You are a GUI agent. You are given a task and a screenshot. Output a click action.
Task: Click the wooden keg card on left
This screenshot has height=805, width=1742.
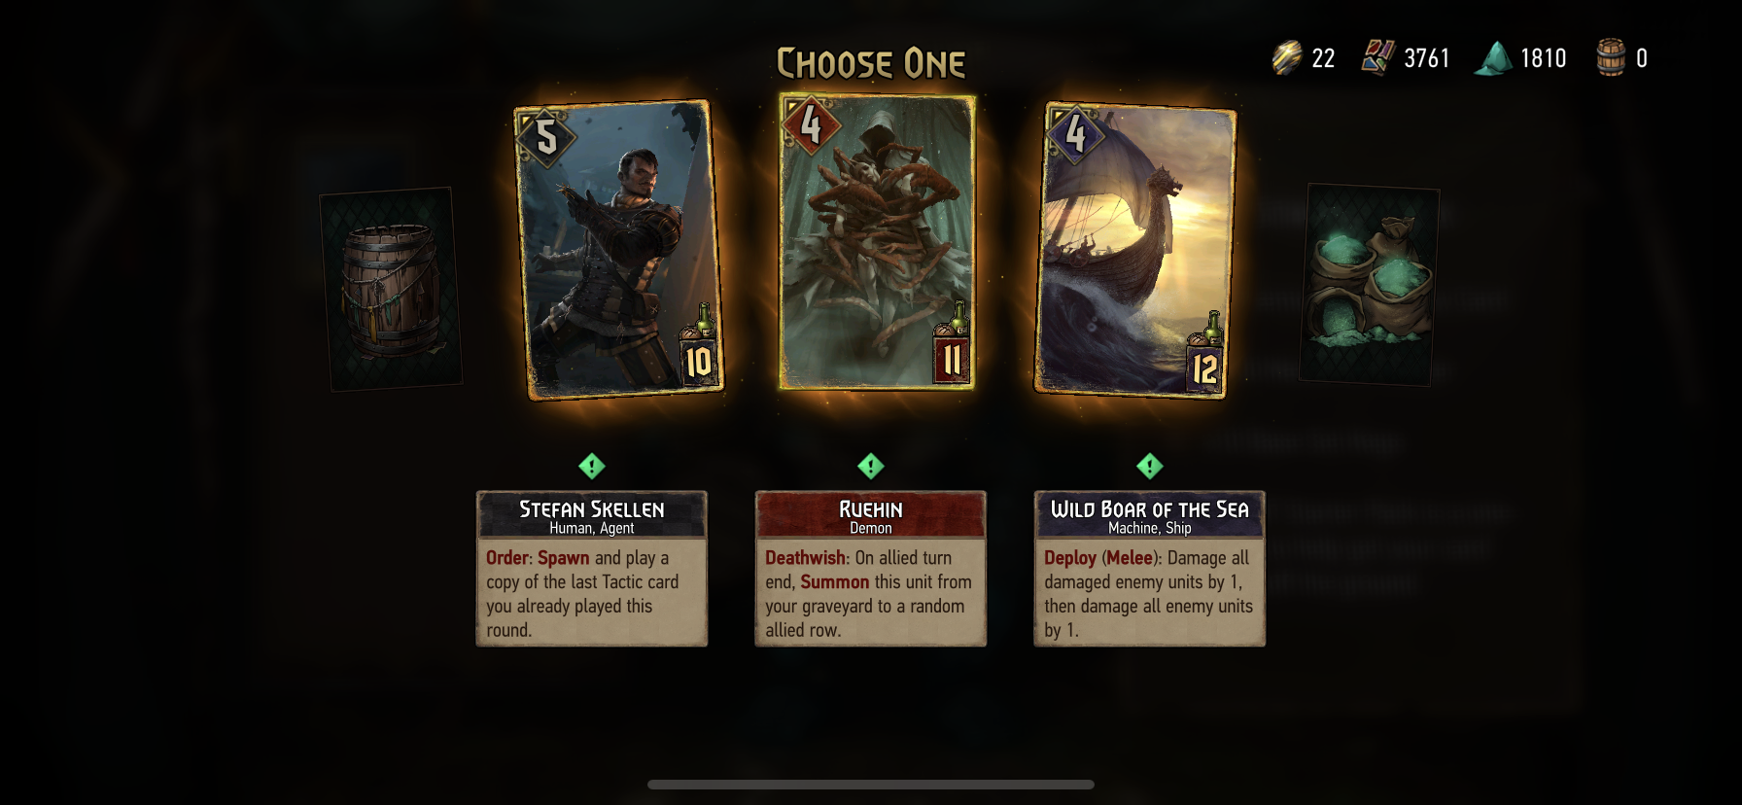[x=391, y=289]
